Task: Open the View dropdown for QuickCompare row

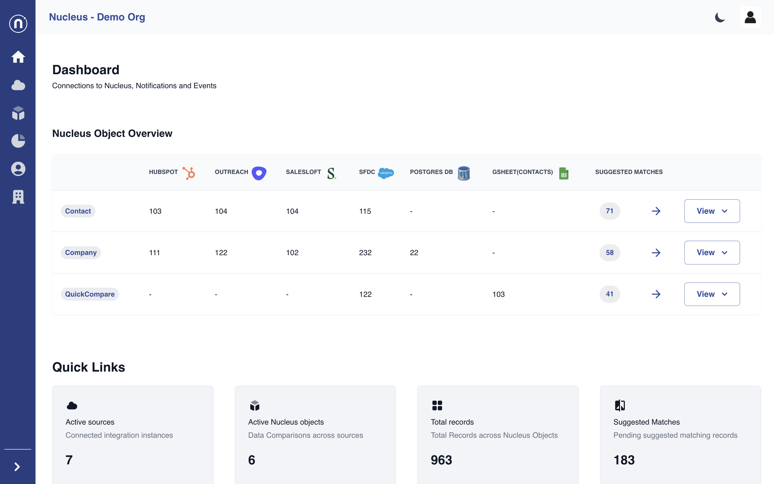Action: (712, 294)
